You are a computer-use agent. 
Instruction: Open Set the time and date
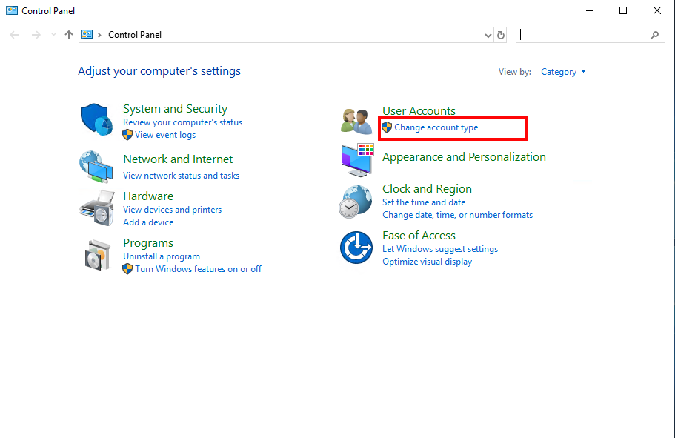[423, 202]
